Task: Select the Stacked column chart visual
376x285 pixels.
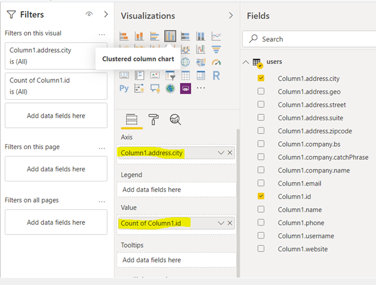Action: [139, 36]
